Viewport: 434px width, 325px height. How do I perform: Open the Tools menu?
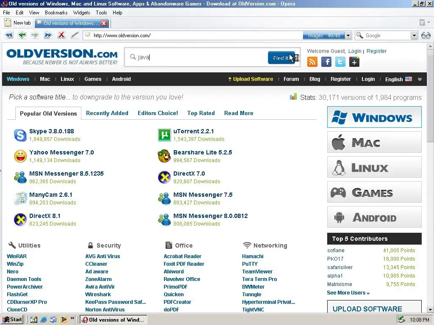(101, 12)
